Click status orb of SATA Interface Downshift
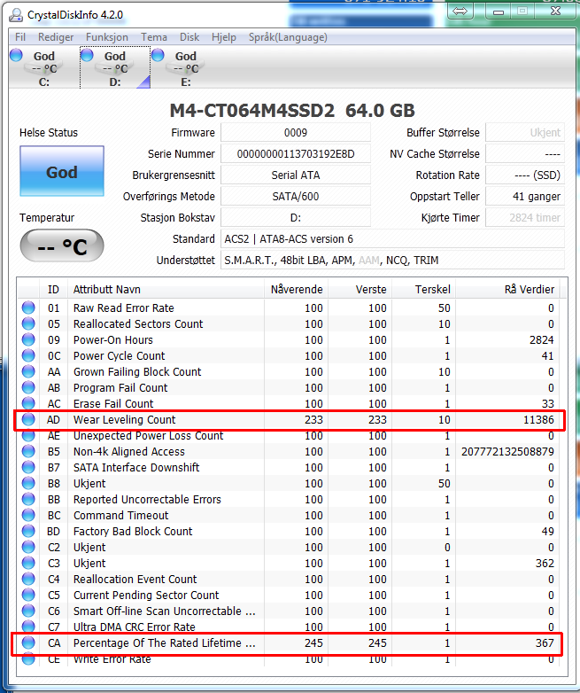 tap(28, 467)
